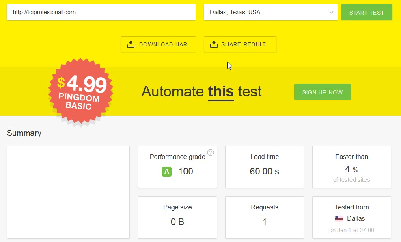Click the 'Load time' label
This screenshot has height=242, width=401.
(265, 157)
